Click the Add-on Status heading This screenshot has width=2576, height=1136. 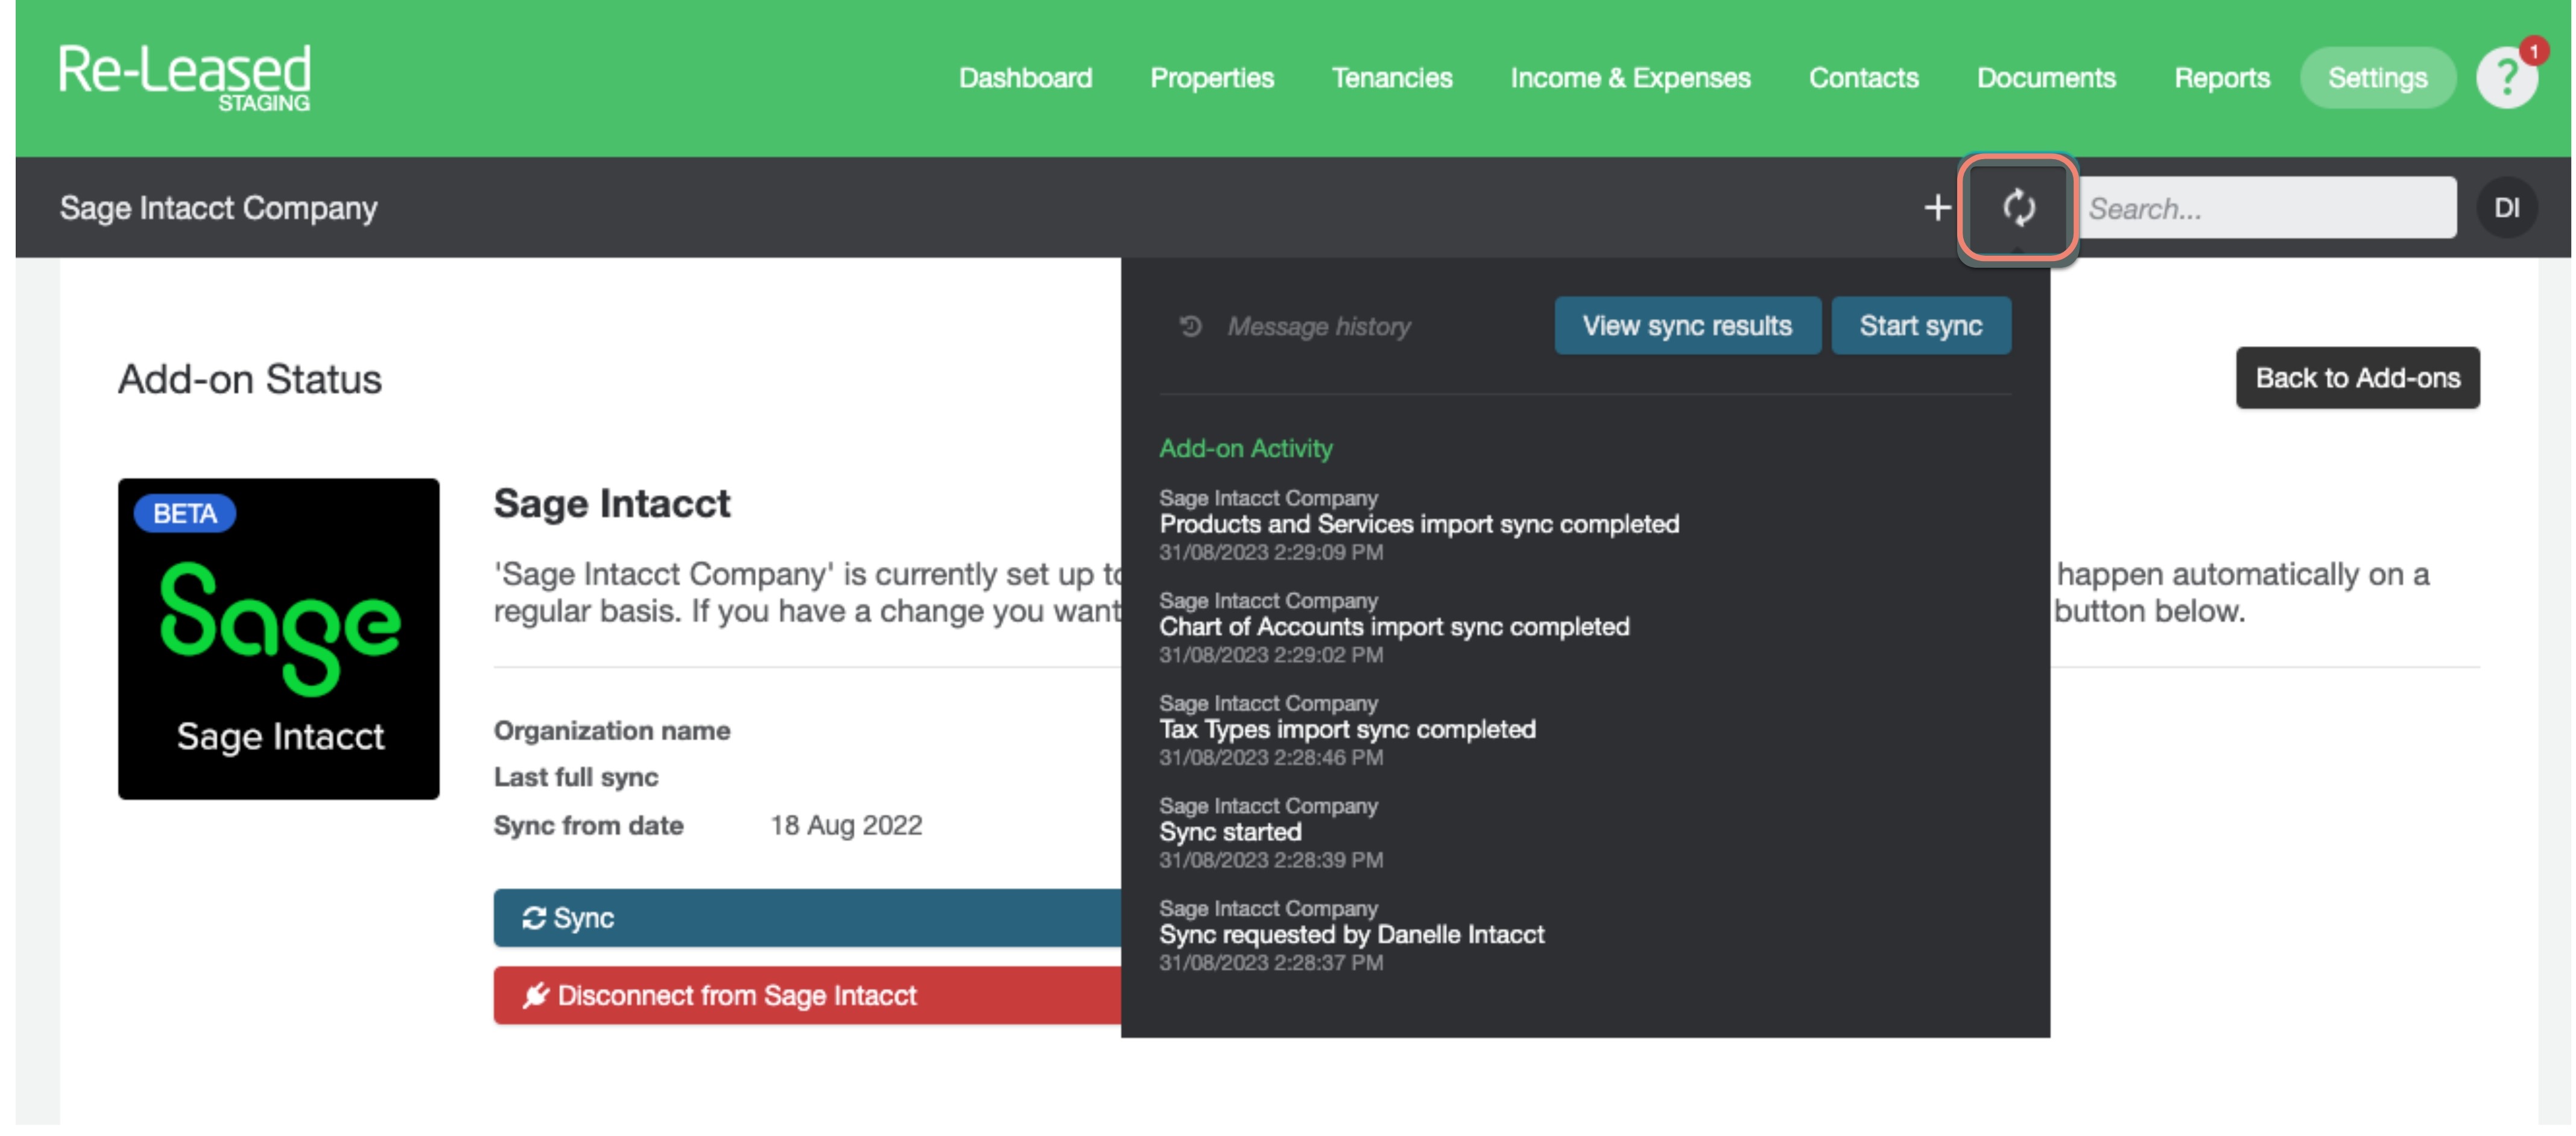click(249, 379)
